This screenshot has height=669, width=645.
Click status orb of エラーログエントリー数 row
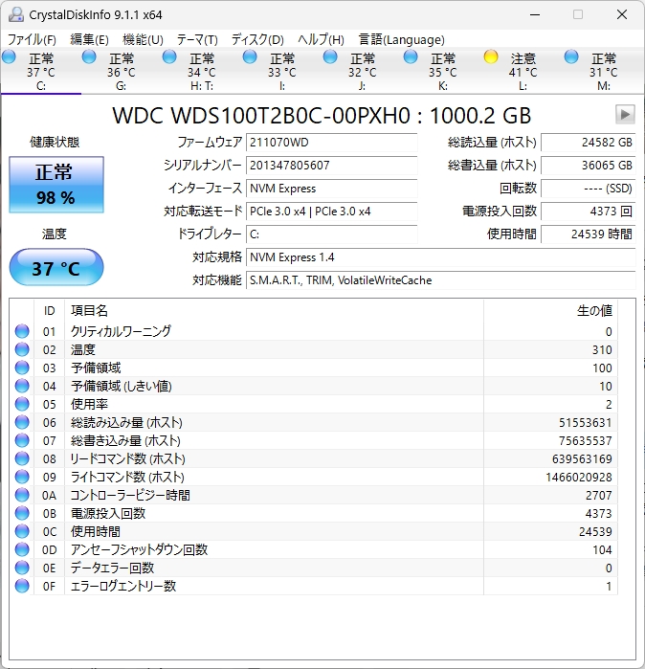click(22, 586)
